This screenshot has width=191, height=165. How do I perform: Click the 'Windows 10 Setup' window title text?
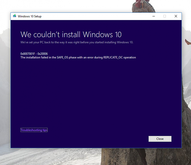30,16
